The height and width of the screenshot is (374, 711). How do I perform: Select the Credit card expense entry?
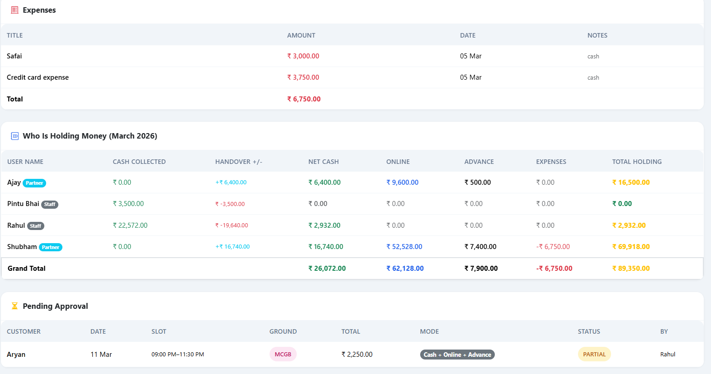point(38,77)
